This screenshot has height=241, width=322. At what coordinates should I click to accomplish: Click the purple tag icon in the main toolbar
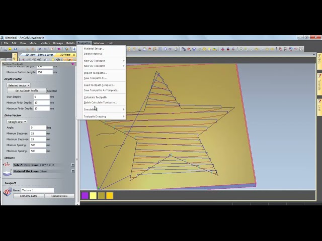tap(59, 49)
